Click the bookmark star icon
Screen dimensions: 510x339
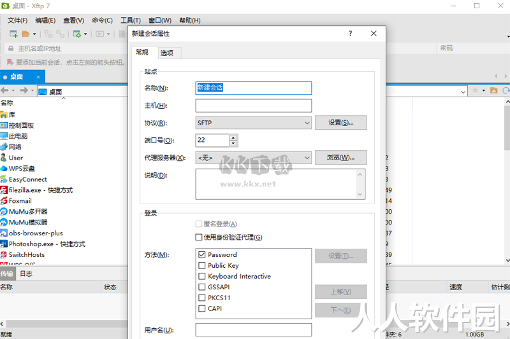click(475, 90)
